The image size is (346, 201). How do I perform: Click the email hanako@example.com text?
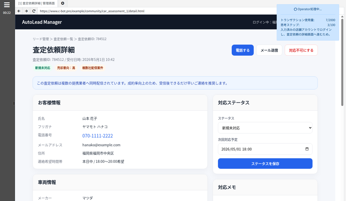tap(101, 145)
